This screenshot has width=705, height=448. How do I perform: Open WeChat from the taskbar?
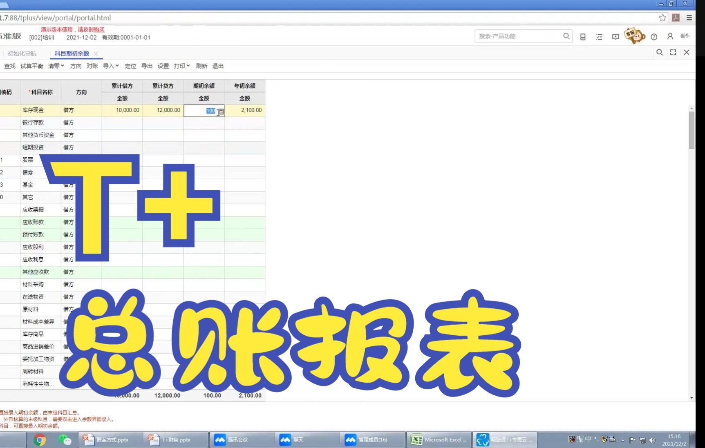[65, 440]
